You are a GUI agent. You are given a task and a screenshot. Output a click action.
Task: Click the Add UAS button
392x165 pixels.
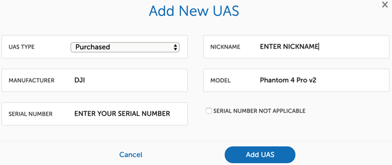[x=260, y=155]
